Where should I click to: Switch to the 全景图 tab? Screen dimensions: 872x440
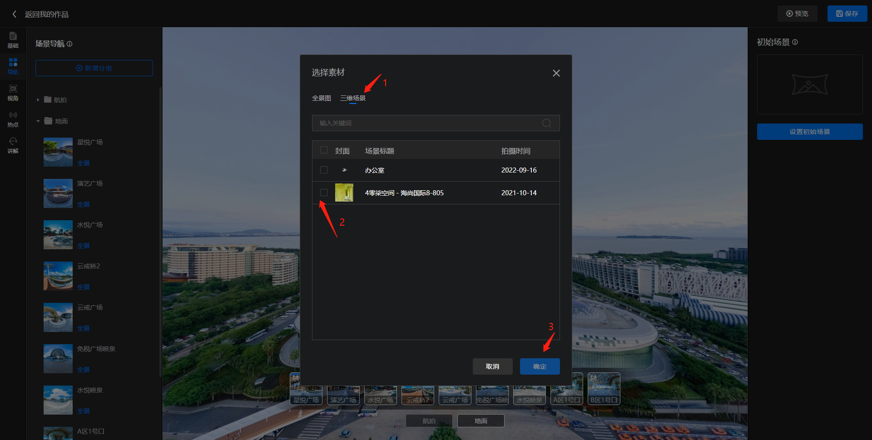(322, 98)
